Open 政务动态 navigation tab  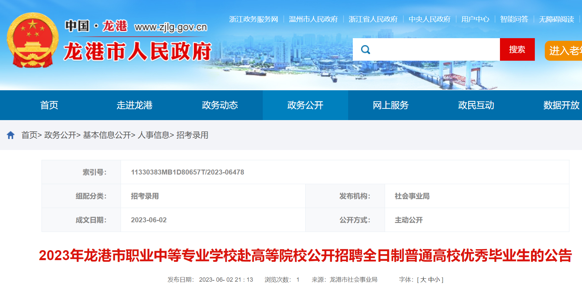220,105
